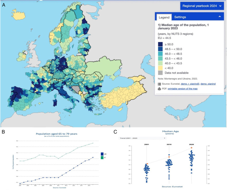The height and width of the screenshot is (190, 227).
Task: Collapse the legend panel with chevron
Action: (220, 17)
